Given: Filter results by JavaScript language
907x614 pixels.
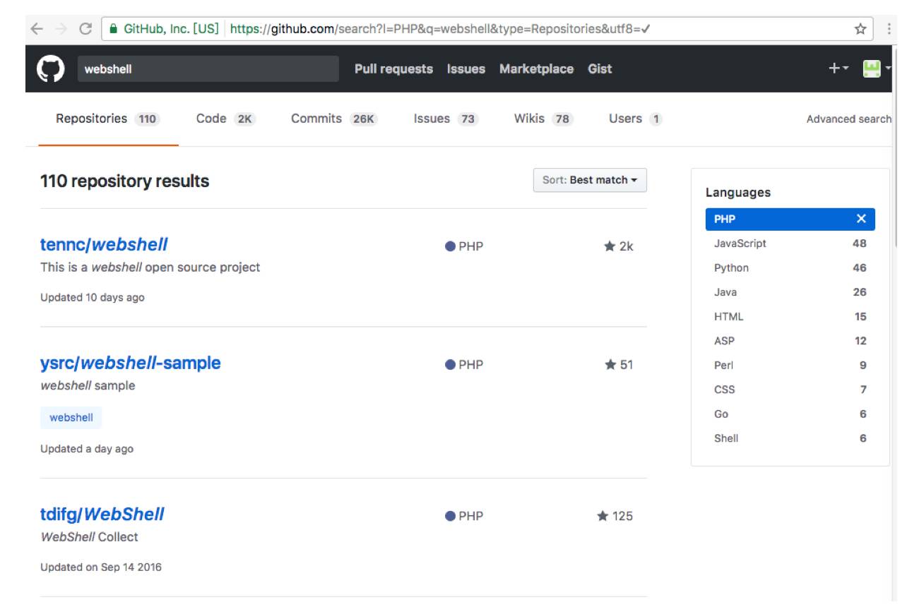Looking at the screenshot, I should point(790,243).
